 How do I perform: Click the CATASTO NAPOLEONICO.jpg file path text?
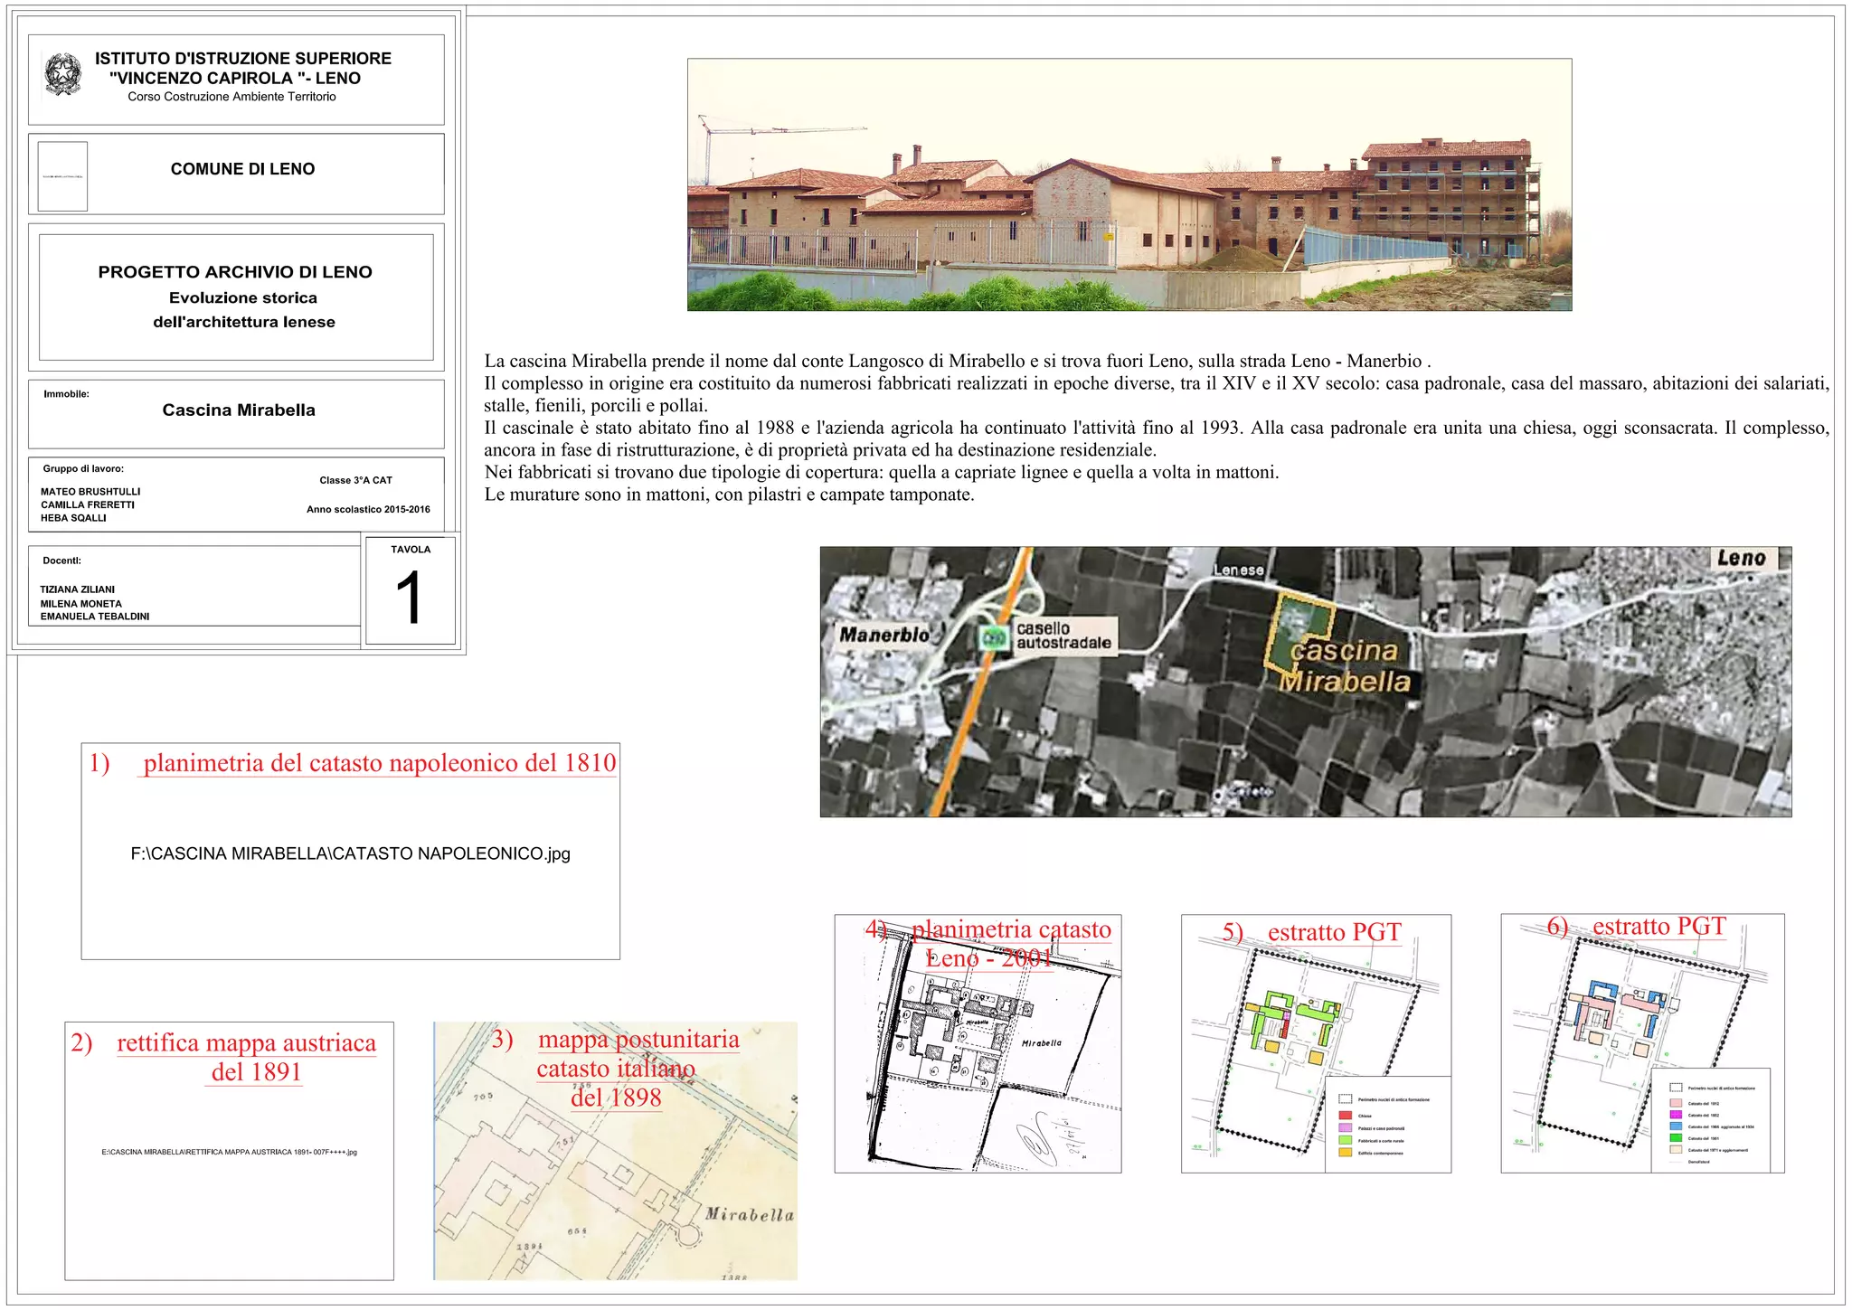pos(350,853)
